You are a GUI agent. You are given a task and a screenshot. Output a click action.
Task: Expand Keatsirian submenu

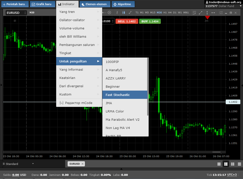[x=79, y=78]
